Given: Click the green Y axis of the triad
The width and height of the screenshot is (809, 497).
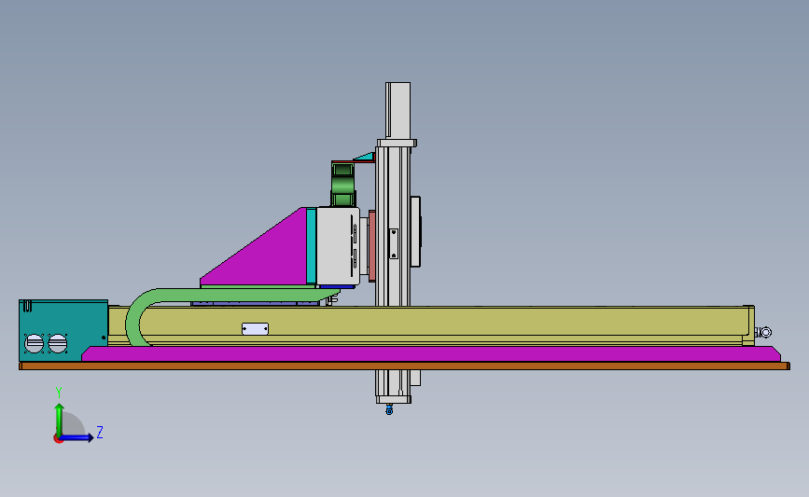Looking at the screenshot, I should 59,420.
